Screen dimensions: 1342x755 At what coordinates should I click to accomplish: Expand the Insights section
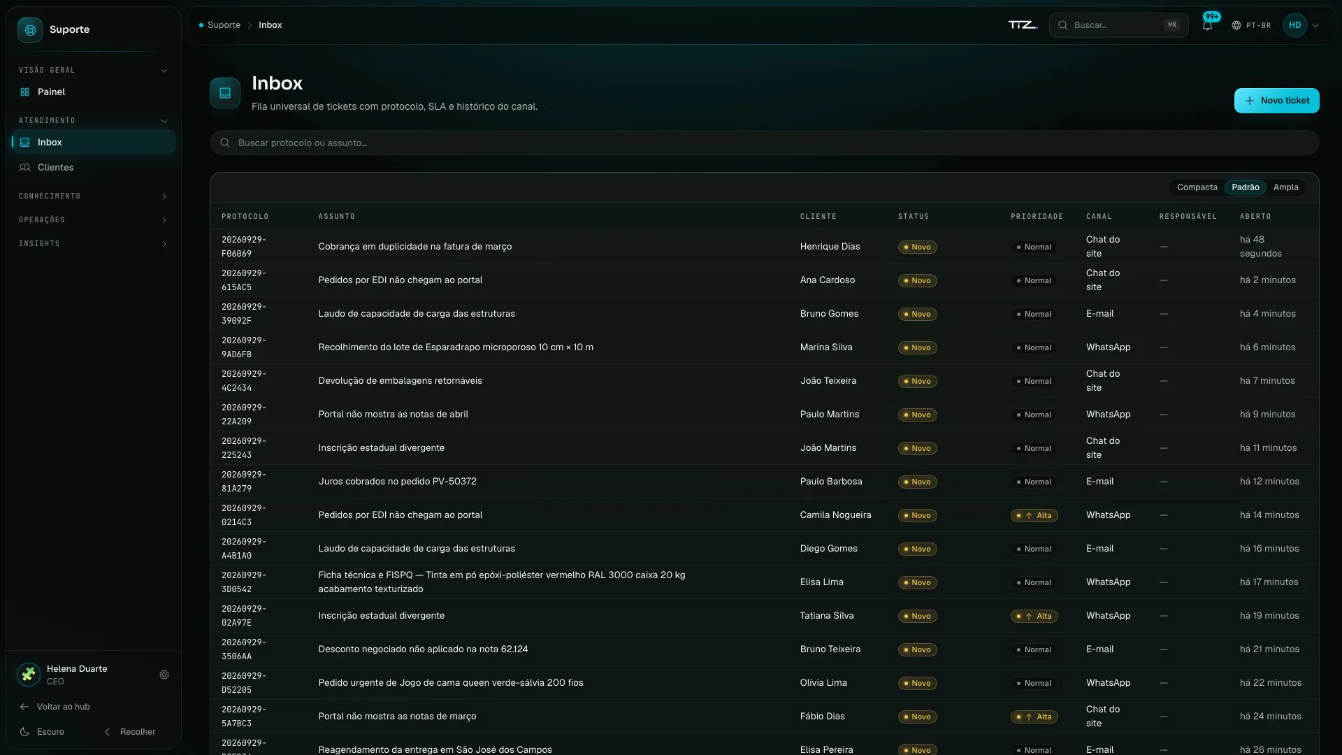click(164, 244)
